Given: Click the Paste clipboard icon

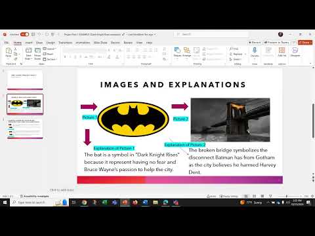Looking at the screenshot, I should click(x=9, y=50).
